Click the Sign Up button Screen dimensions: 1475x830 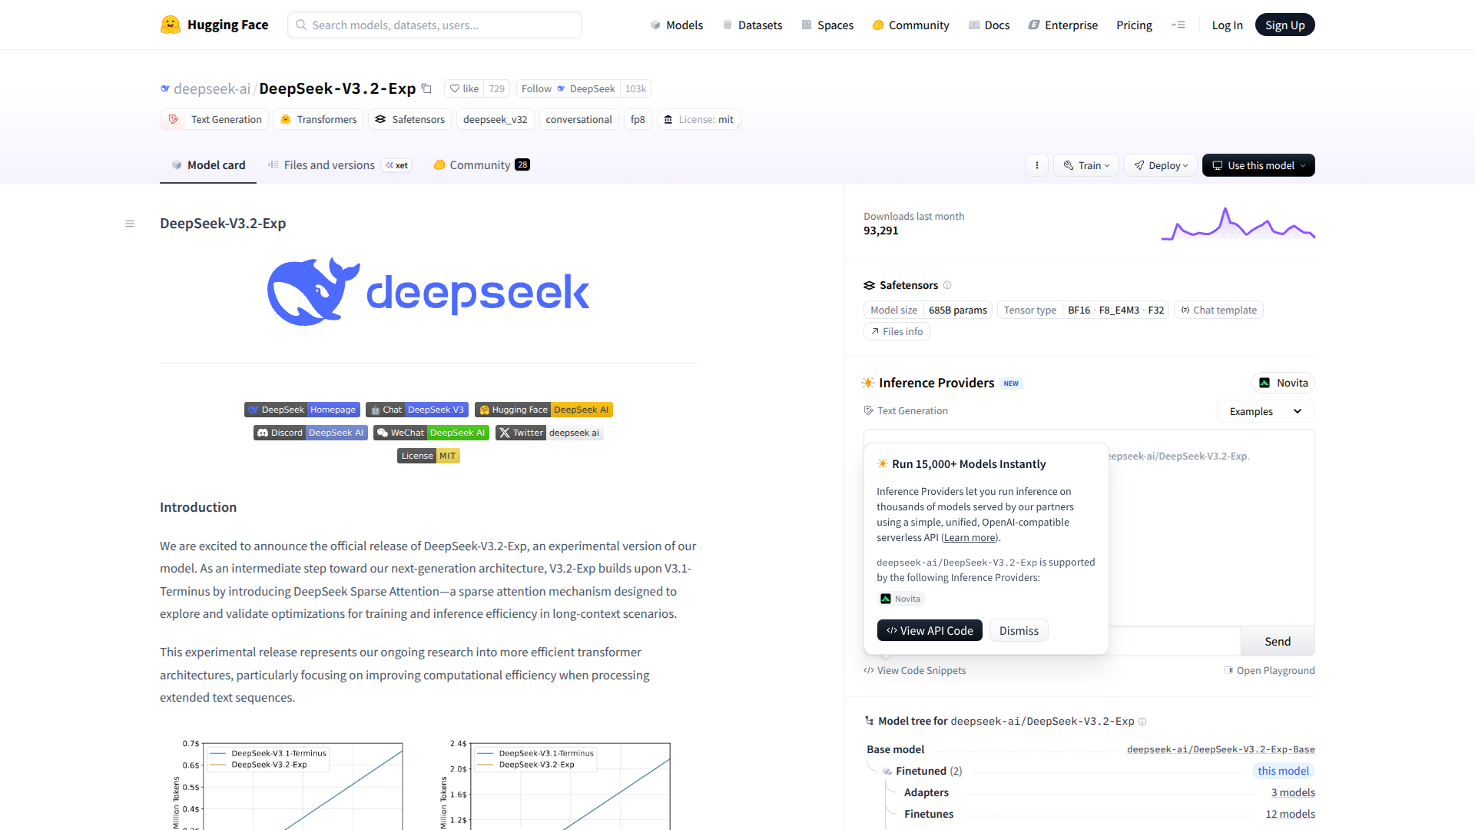coord(1284,25)
